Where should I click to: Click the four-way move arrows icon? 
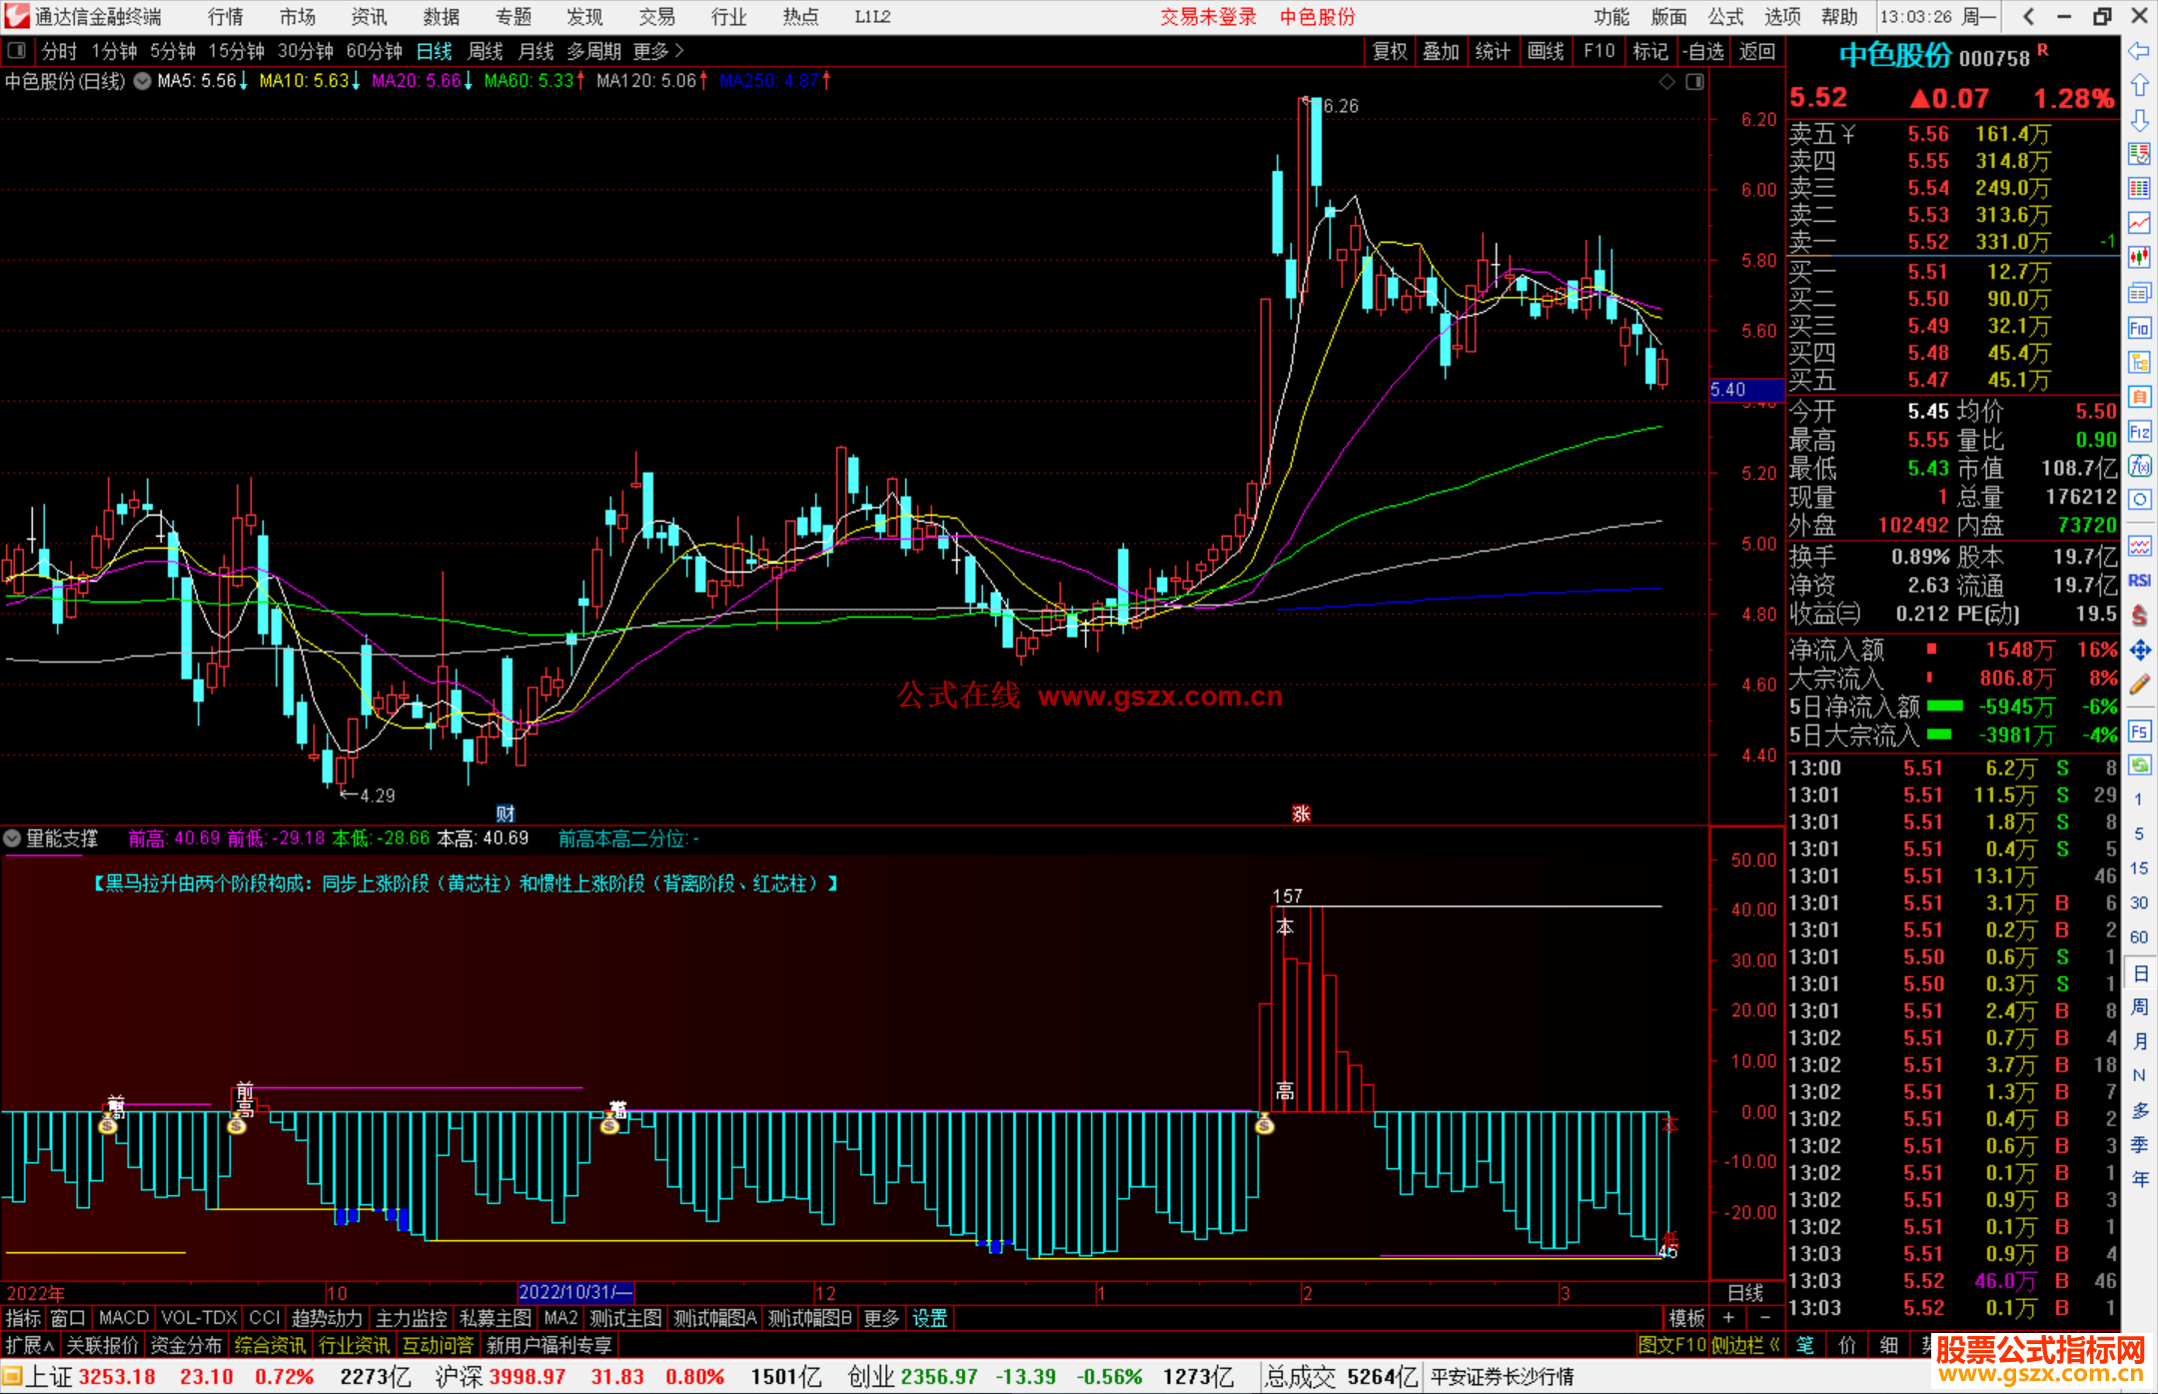(2139, 651)
